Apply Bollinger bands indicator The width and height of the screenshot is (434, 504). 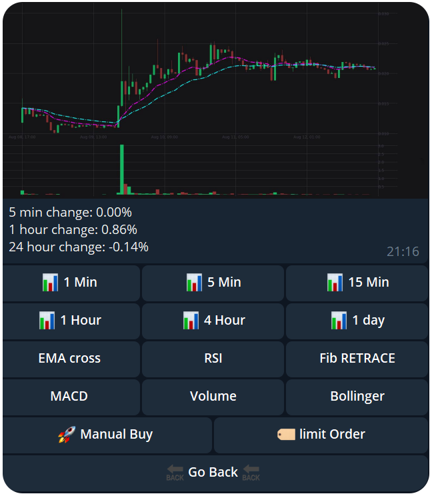pyautogui.click(x=357, y=397)
